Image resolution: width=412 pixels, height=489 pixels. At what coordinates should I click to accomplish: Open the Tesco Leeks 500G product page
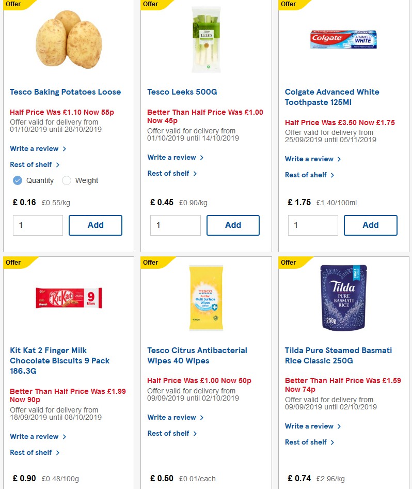pyautogui.click(x=183, y=92)
